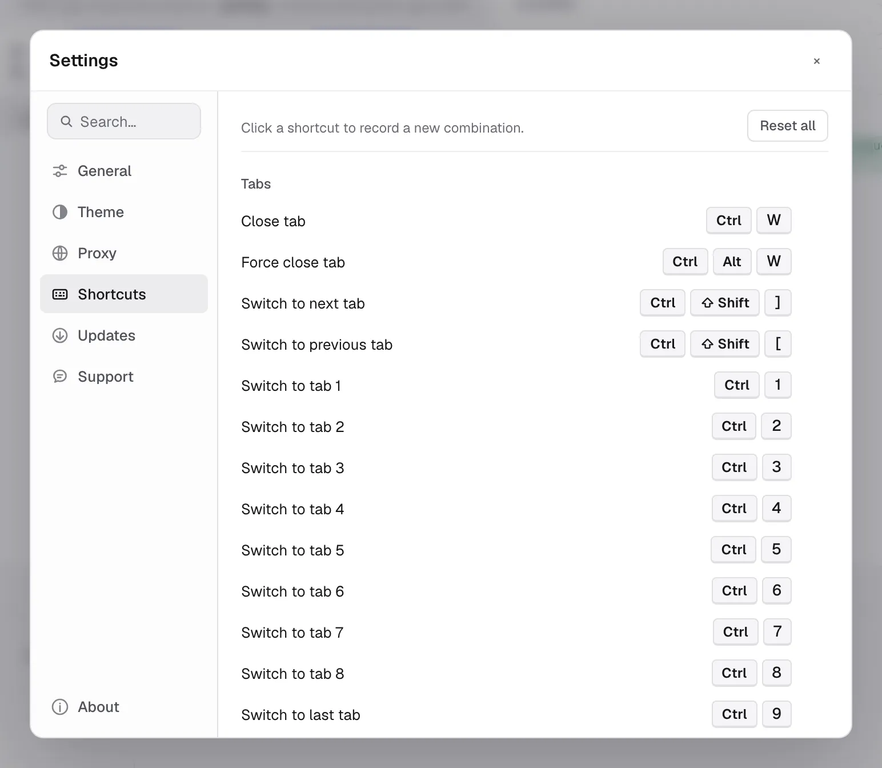Click the General sliders icon
Screen dimensions: 882x768
click(60, 171)
